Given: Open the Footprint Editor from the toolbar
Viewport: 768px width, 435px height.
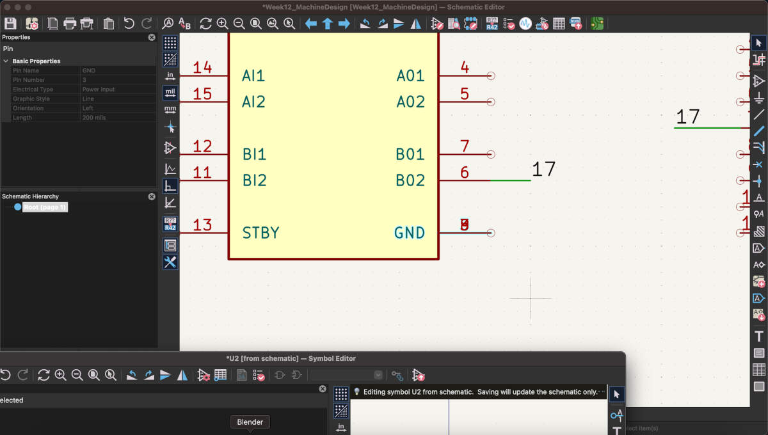Looking at the screenshot, I should (x=470, y=24).
